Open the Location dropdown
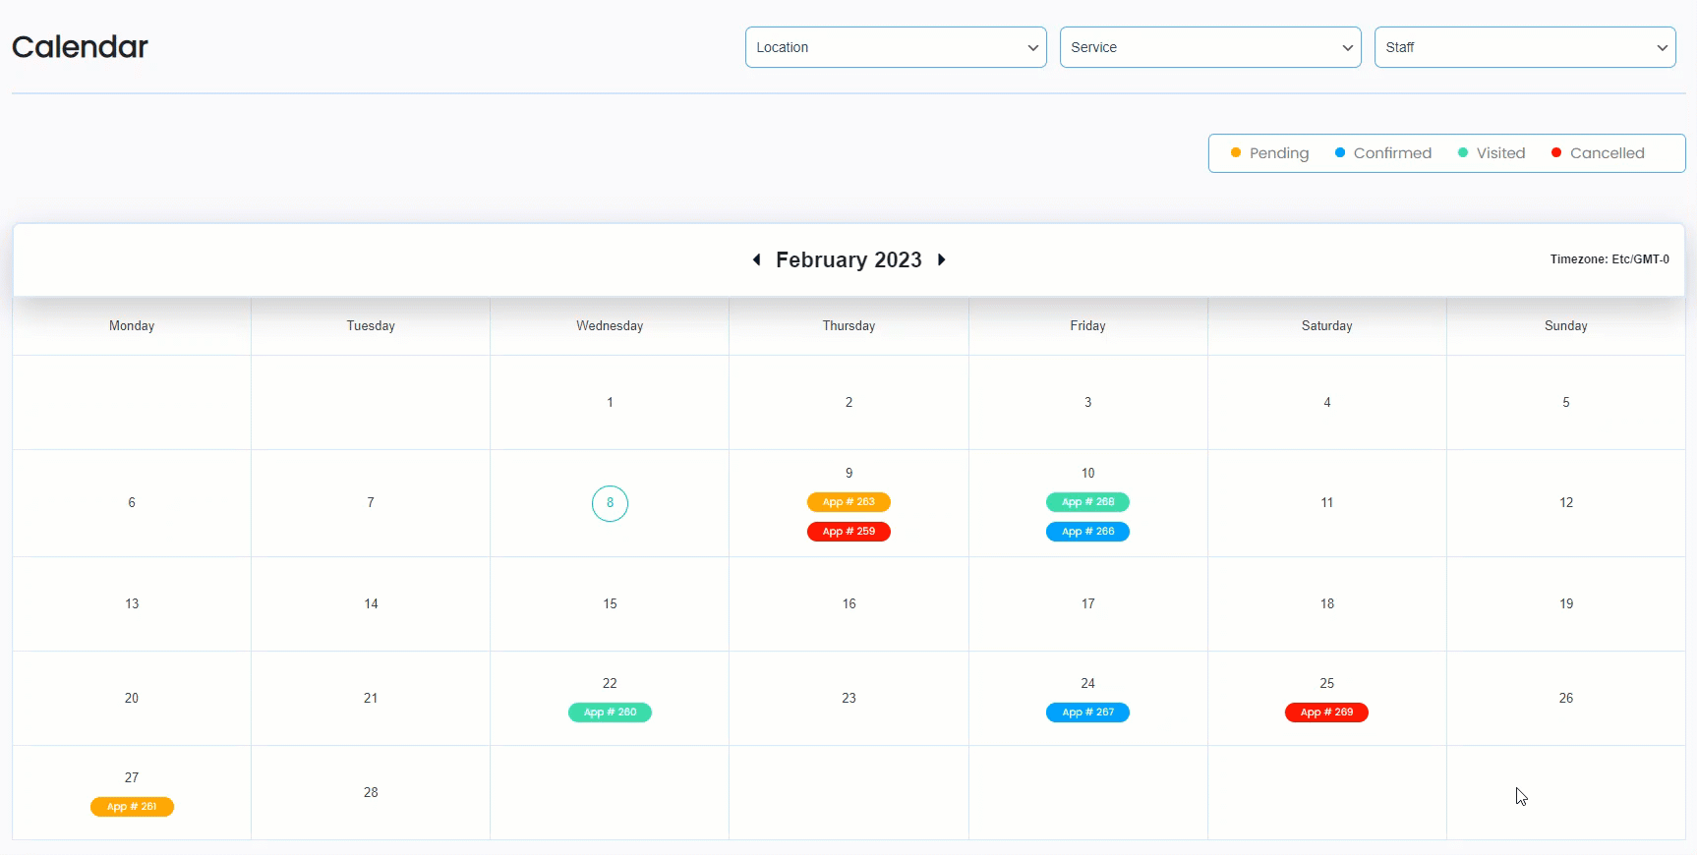 [896, 47]
